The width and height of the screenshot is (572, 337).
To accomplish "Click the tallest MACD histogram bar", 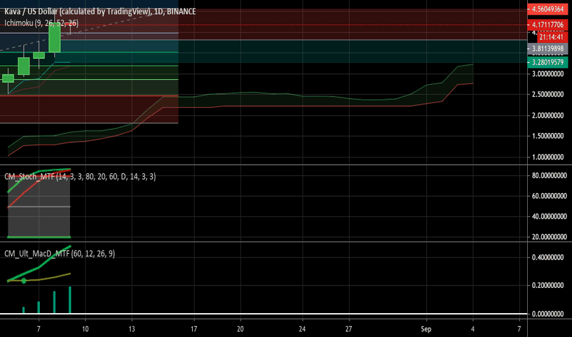I will coord(70,300).
